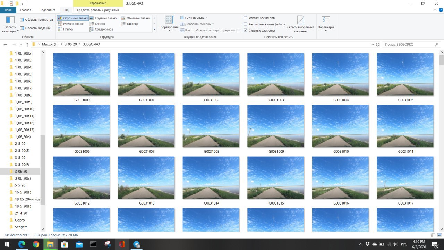Switch to Содержимое layout
The height and width of the screenshot is (250, 444).
point(101,29)
